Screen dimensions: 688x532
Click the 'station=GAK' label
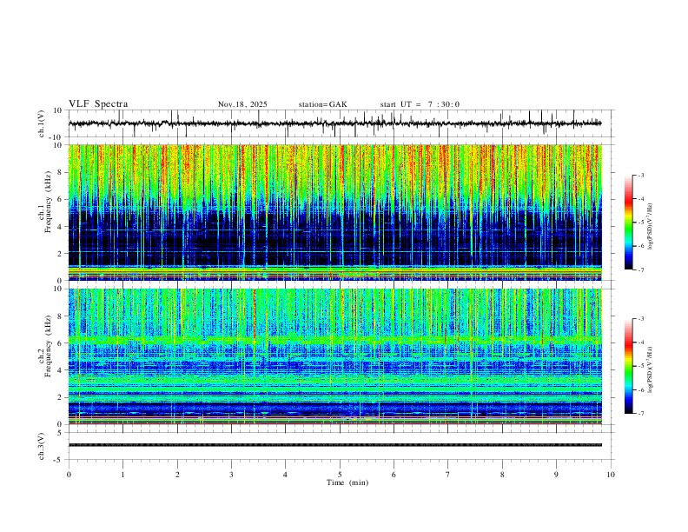323,104
